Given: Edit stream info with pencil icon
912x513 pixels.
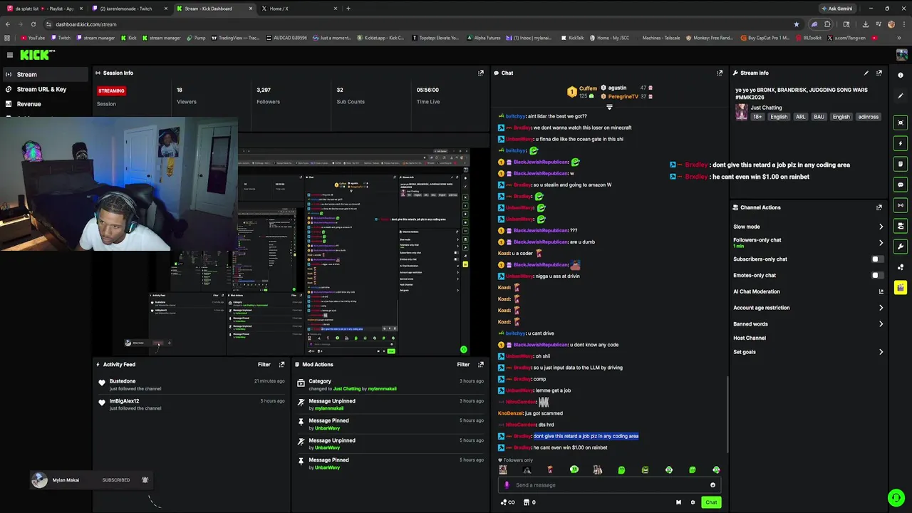Looking at the screenshot, I should point(866,73).
